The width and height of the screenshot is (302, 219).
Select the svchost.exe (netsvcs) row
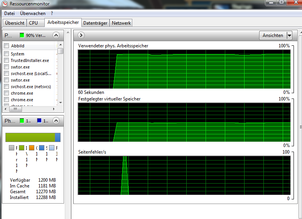tap(30, 87)
